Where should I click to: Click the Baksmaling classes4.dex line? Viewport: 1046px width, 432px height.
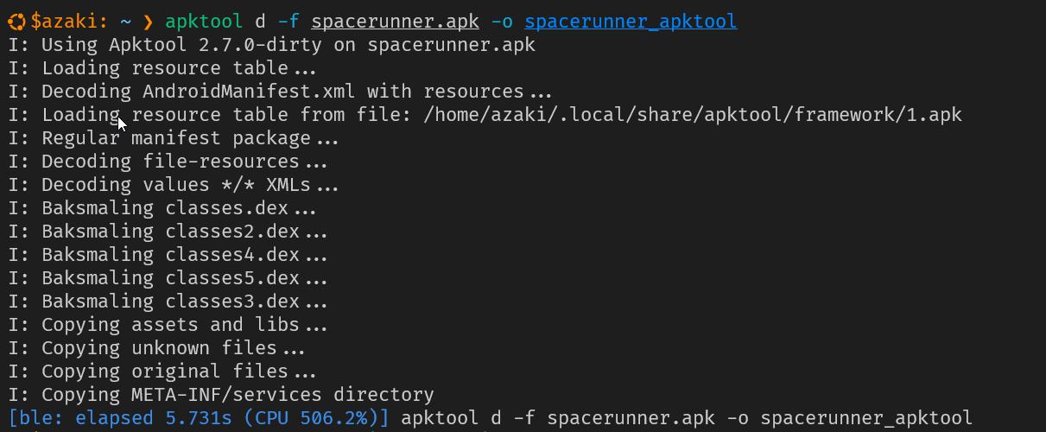[168, 255]
